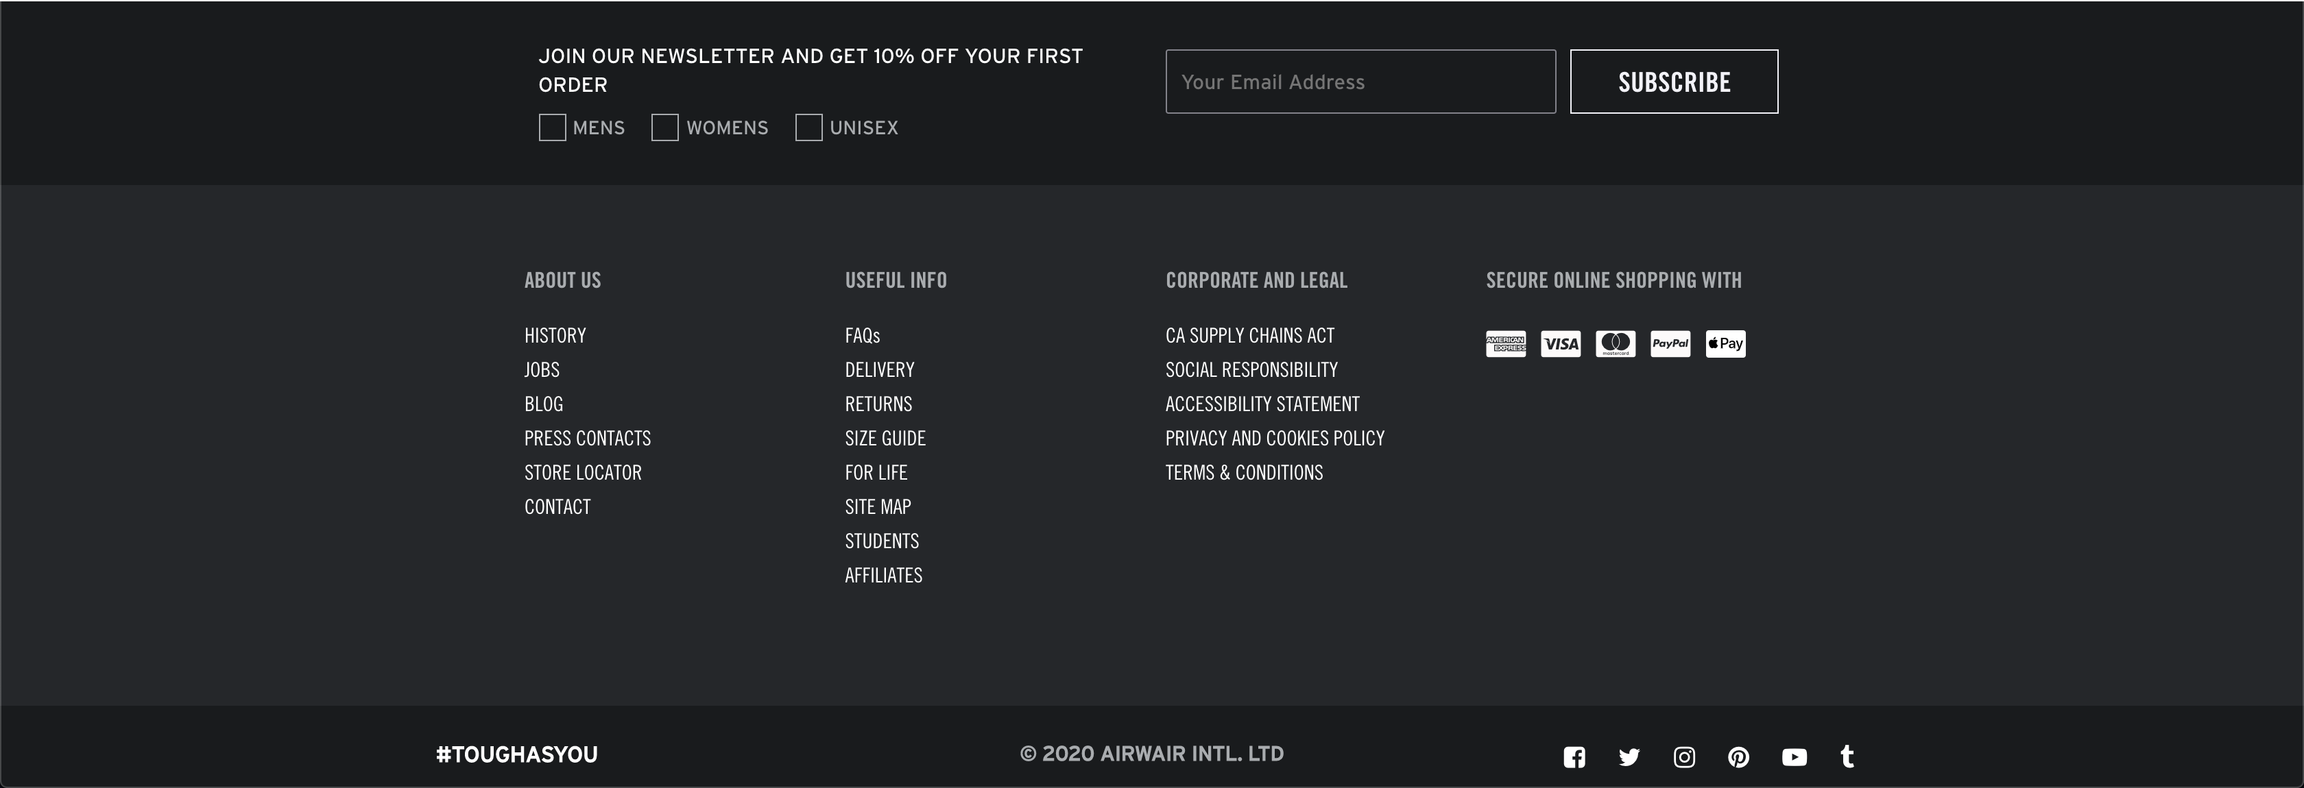Click the Apple Pay payment icon
Image resolution: width=2304 pixels, height=788 pixels.
point(1725,344)
